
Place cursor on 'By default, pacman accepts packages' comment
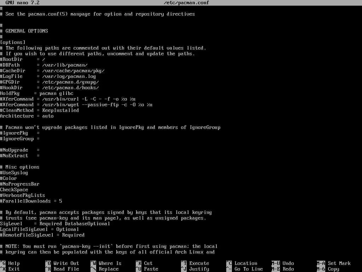[106, 212]
